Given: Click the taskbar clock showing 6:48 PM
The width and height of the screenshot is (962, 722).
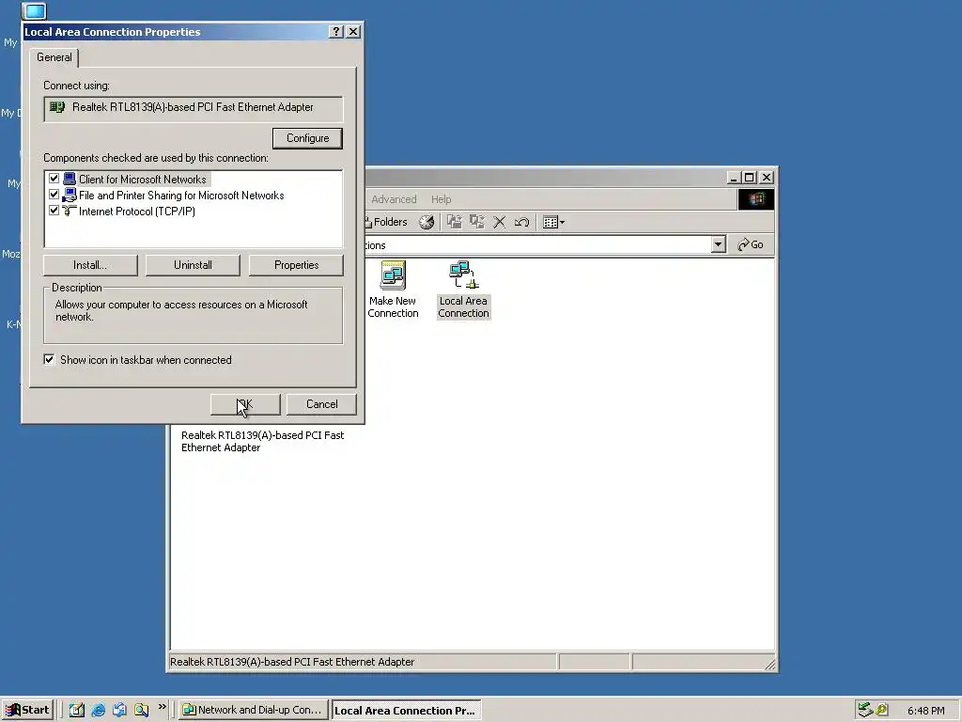Looking at the screenshot, I should tap(925, 711).
